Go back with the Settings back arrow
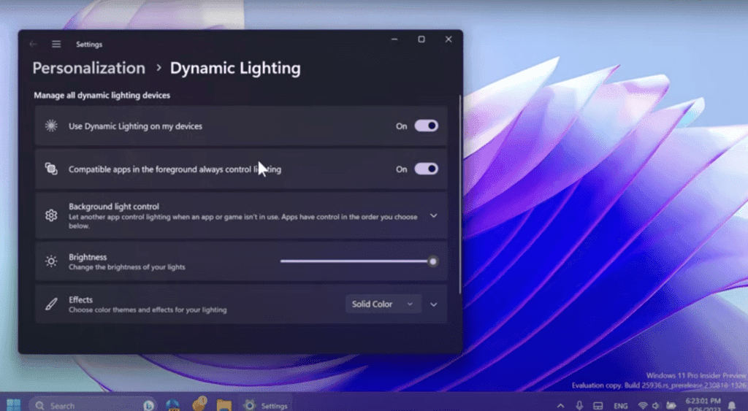 [x=33, y=45]
